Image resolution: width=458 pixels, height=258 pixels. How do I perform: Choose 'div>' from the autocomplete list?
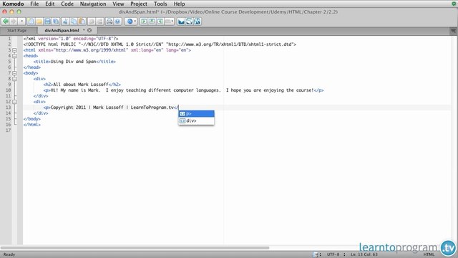pyautogui.click(x=196, y=121)
